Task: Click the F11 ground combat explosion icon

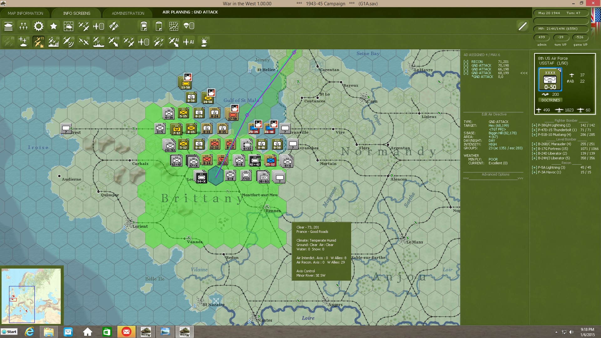Action: pyautogui.click(x=204, y=42)
